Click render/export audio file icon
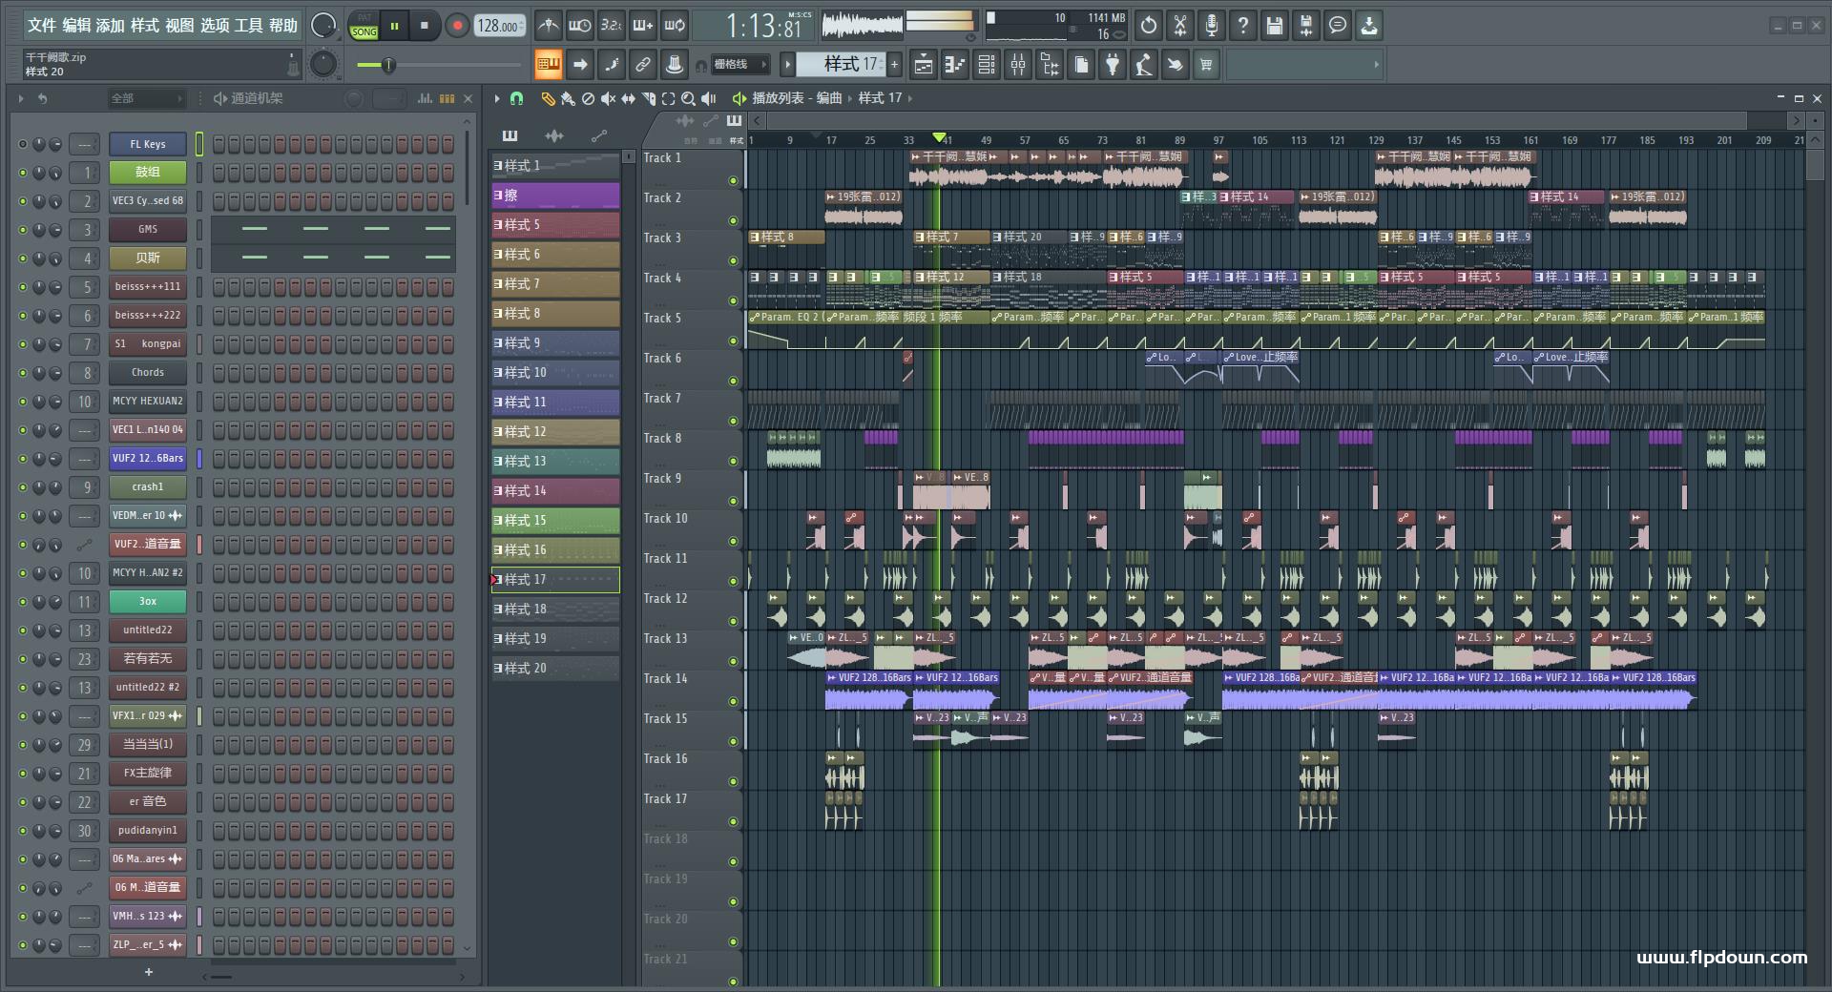The height and width of the screenshot is (992, 1832). (x=1306, y=26)
